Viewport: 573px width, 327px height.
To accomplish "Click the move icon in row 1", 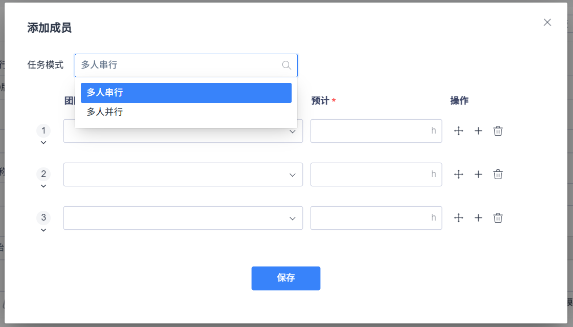I will pyautogui.click(x=459, y=131).
